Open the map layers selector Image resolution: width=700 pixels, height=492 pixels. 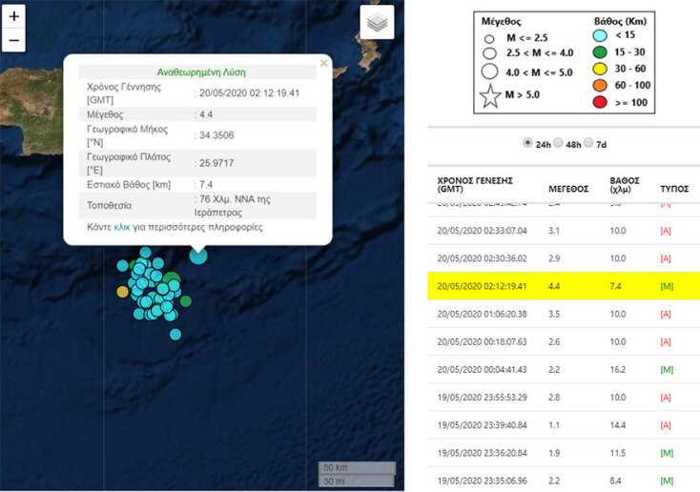coord(376,24)
